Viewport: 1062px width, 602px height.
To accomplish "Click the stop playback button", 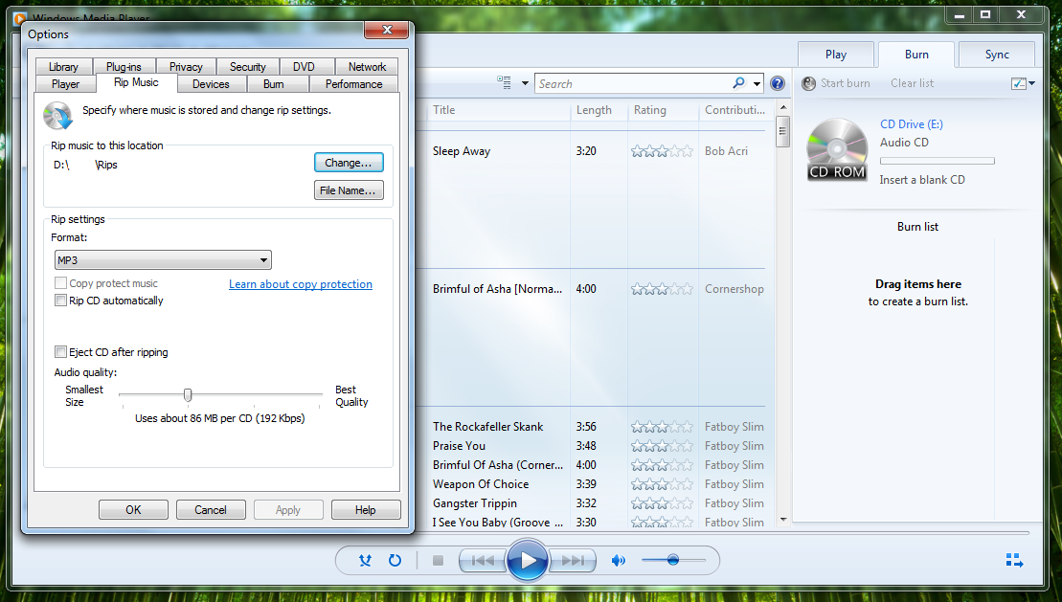I will (439, 560).
